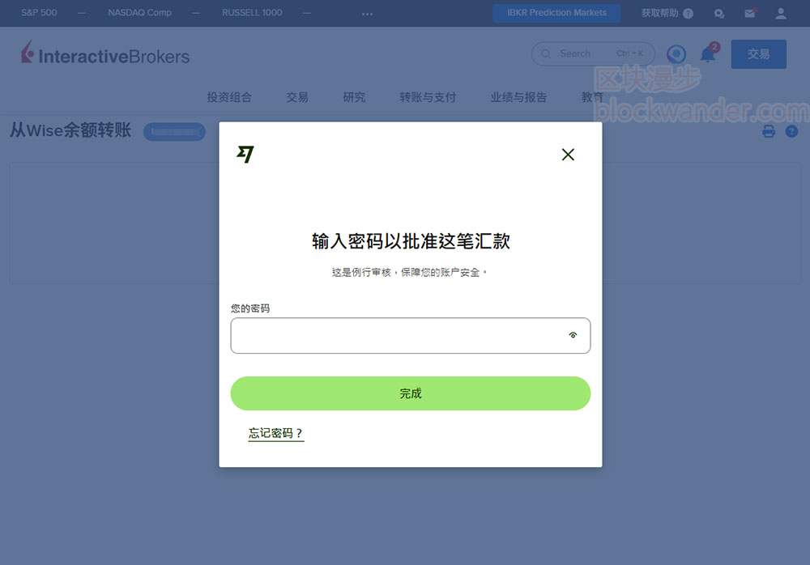This screenshot has width=810, height=565.
Task: Open the notifications bell icon
Action: (x=708, y=54)
